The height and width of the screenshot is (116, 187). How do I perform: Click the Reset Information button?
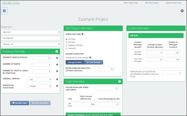(x=40, y=103)
